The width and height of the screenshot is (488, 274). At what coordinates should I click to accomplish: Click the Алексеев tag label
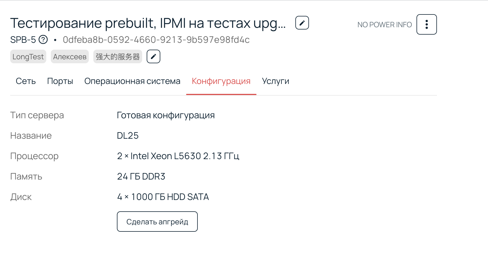pos(70,56)
